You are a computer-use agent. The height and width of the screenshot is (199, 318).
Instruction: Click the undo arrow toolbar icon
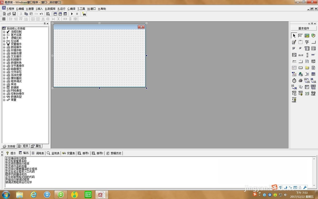pyautogui.click(x=41, y=14)
